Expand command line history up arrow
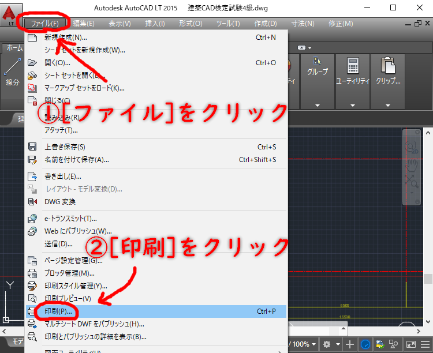 pos(344,328)
